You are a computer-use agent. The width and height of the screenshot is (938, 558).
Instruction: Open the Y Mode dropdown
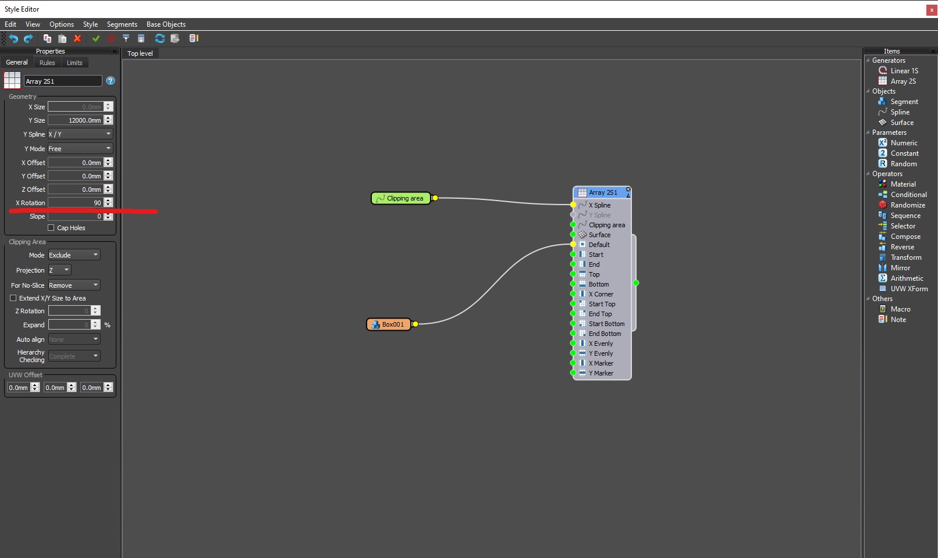80,149
